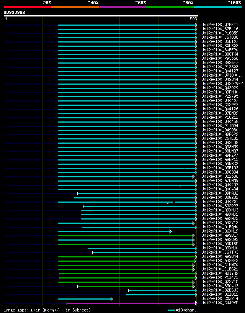
Task: Click label UniRef100_Q40701
Action: pos(220,202)
